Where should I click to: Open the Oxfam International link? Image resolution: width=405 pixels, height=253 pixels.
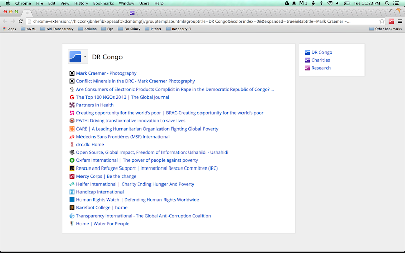[x=137, y=160]
